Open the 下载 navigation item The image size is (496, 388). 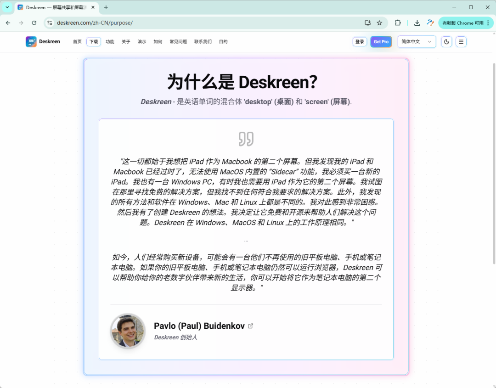point(94,42)
